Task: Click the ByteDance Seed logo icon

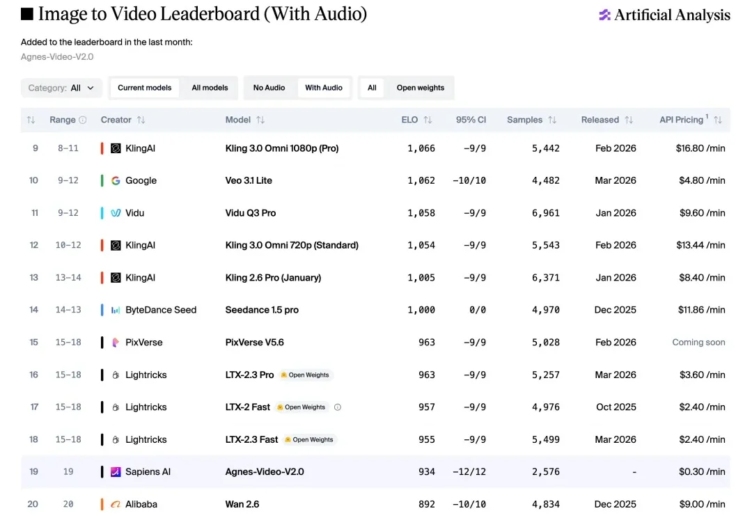Action: [116, 311]
